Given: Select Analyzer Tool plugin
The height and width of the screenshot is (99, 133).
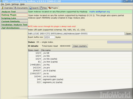Looking at the screenshot, I should 14,12.
